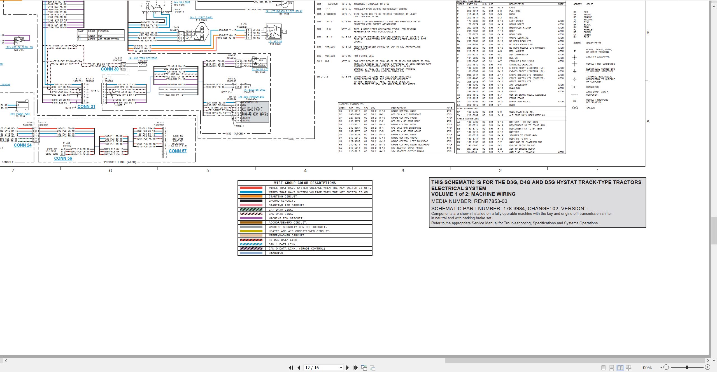The width and height of the screenshot is (717, 372).
Task: Open the (A) MSS TORNADO ECM link
Action: tap(251, 97)
